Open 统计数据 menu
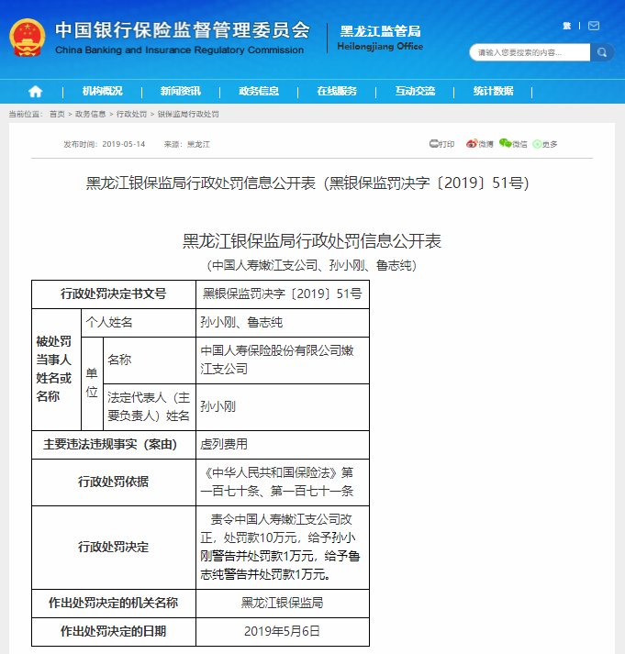Screen dimensions: 625x654 [493, 91]
